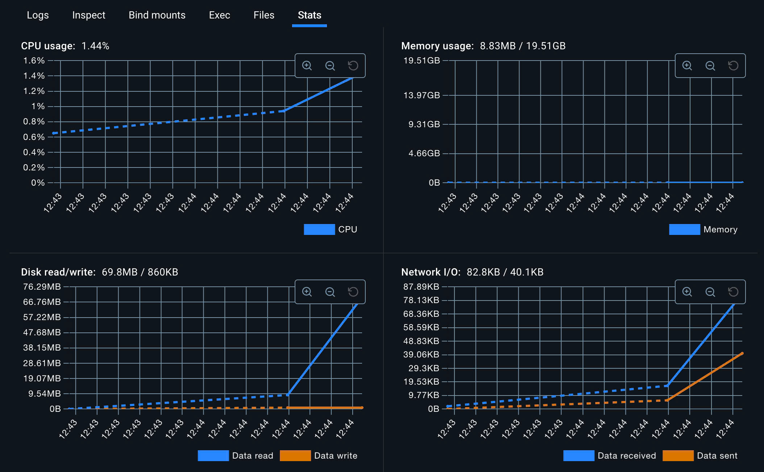
Task: Toggle the Data sent legend swatch
Action: pos(678,456)
